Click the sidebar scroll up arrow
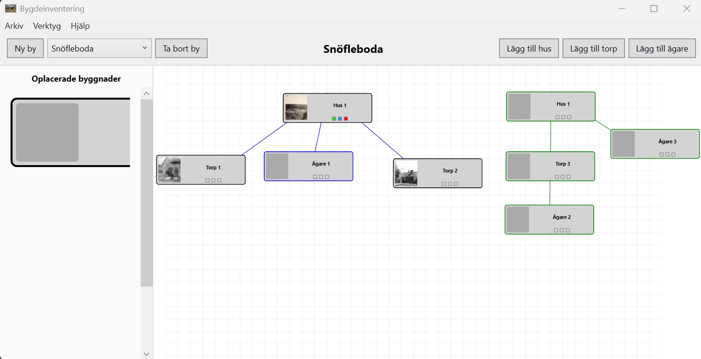 tap(147, 94)
